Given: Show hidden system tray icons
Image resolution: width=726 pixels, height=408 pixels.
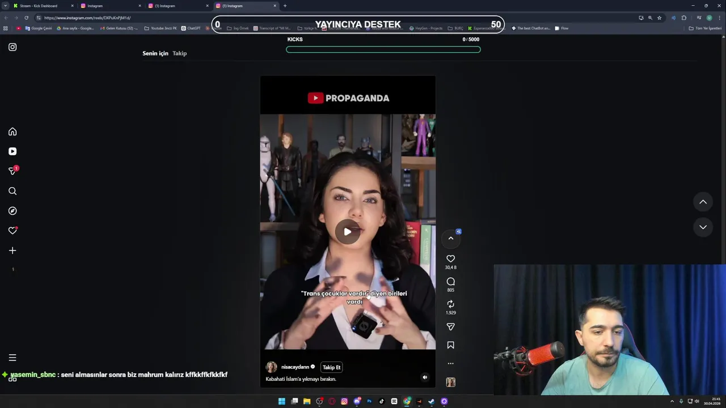Looking at the screenshot, I should tap(672, 401).
